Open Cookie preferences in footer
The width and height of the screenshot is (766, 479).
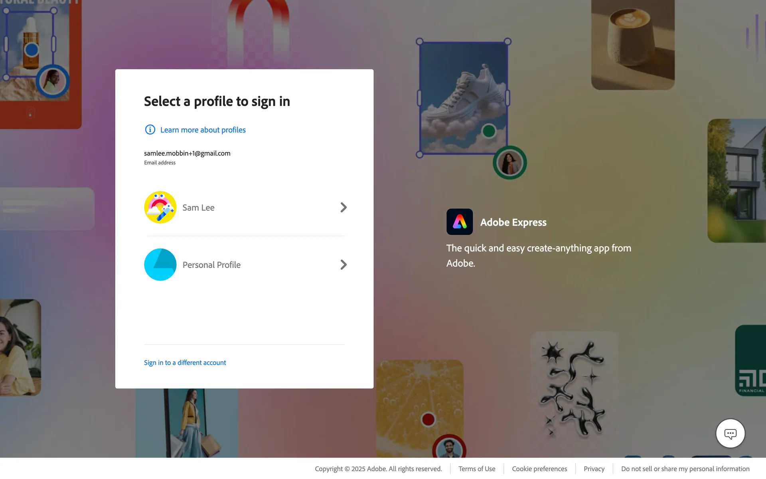539,469
